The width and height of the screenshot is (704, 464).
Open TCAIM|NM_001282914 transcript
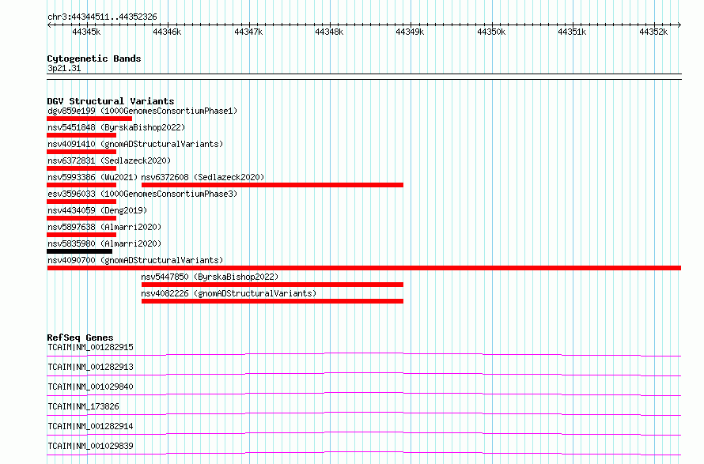pyautogui.click(x=90, y=426)
